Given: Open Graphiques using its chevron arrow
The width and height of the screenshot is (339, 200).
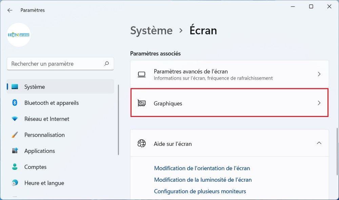Looking at the screenshot, I should pyautogui.click(x=319, y=103).
